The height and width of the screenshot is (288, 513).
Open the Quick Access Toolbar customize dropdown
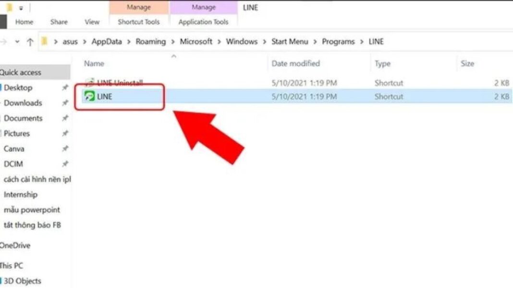21,8
